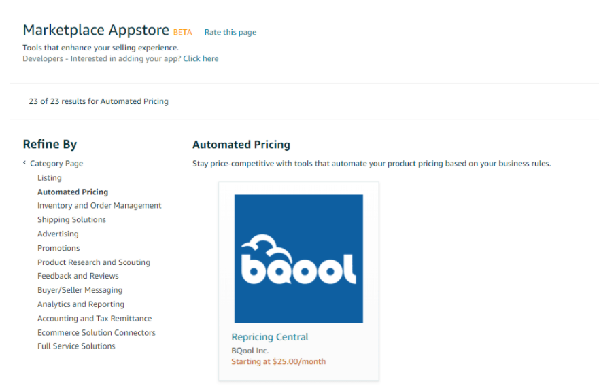Go to Shipping Solutions category

click(71, 220)
